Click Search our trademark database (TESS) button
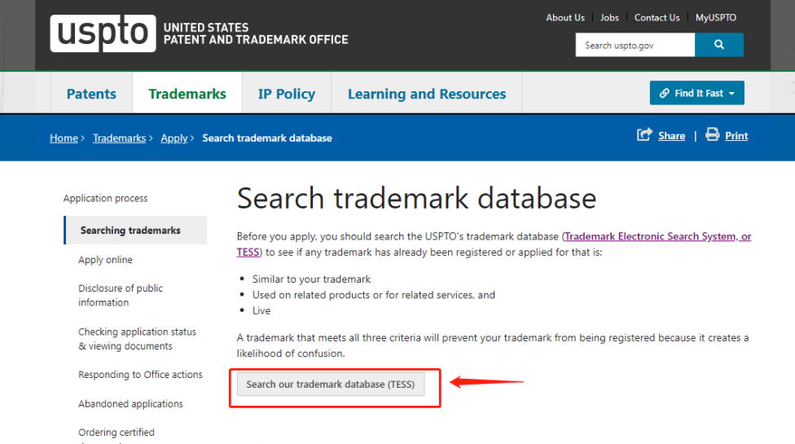 coord(331,385)
